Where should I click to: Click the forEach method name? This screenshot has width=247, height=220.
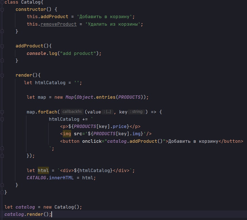[48, 112]
